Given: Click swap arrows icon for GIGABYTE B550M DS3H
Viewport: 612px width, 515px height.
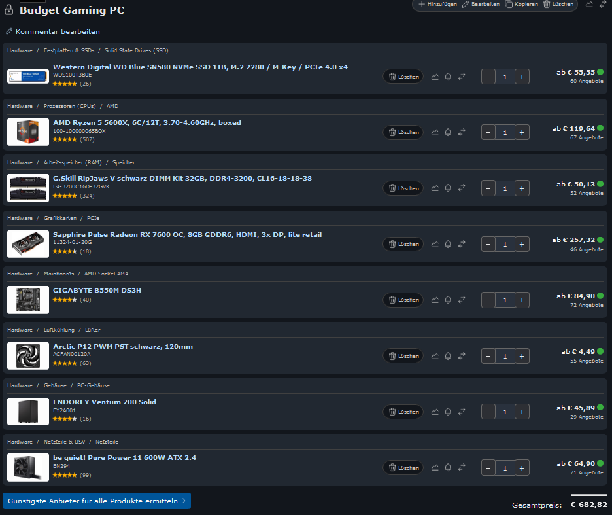Looking at the screenshot, I should click(462, 300).
